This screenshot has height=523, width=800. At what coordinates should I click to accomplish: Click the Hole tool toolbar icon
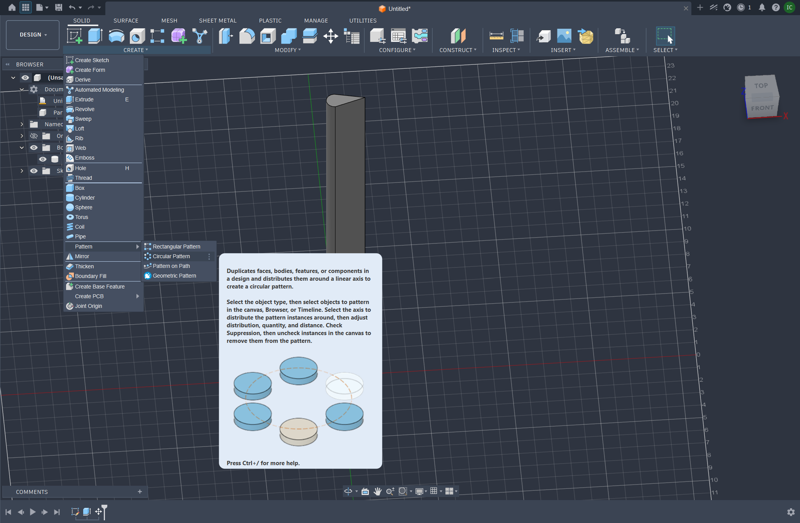(x=137, y=36)
